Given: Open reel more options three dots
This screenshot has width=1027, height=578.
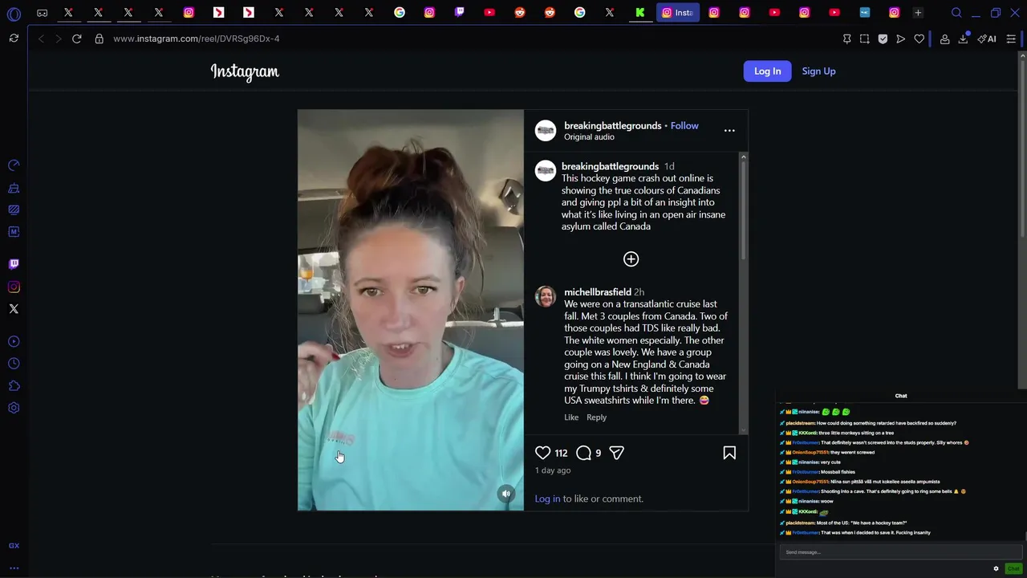Looking at the screenshot, I should tap(729, 130).
